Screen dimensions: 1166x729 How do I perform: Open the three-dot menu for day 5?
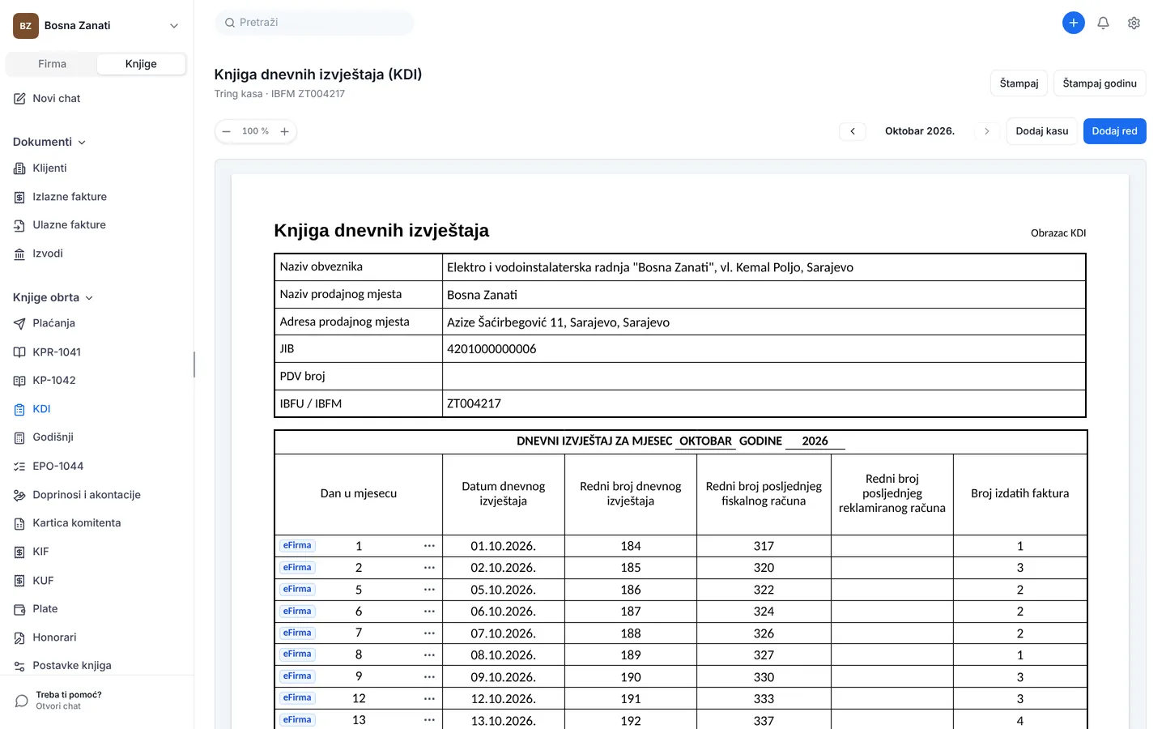(429, 590)
